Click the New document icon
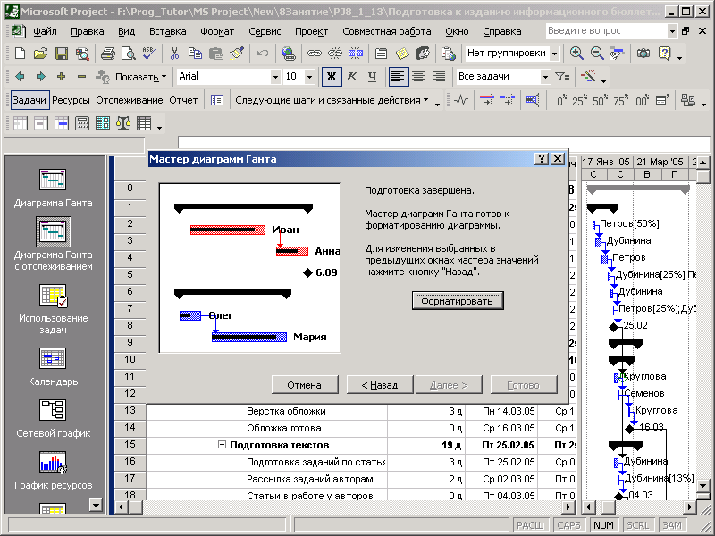Viewport: 715px width, 536px height. coord(20,54)
